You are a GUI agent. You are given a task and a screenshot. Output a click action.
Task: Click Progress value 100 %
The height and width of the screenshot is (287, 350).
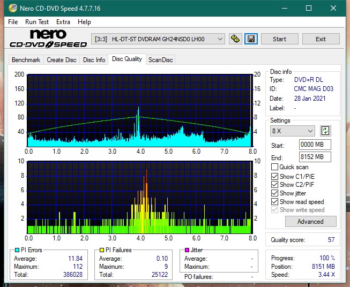[327, 258]
